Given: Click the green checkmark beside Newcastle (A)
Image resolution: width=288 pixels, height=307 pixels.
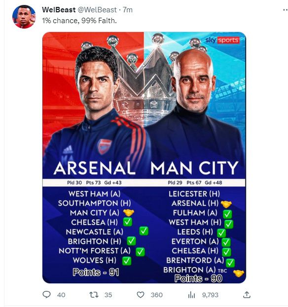Looking at the screenshot, I should 144,231.
